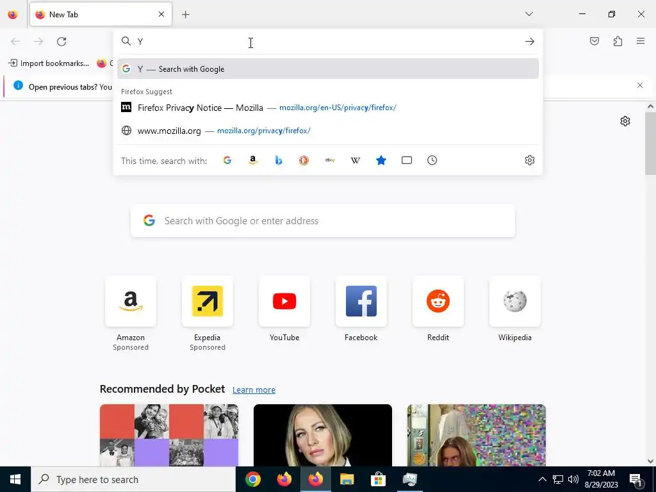The image size is (656, 492).
Task: Open Pocket story with blonde woman thumbnail
Action: point(323,435)
